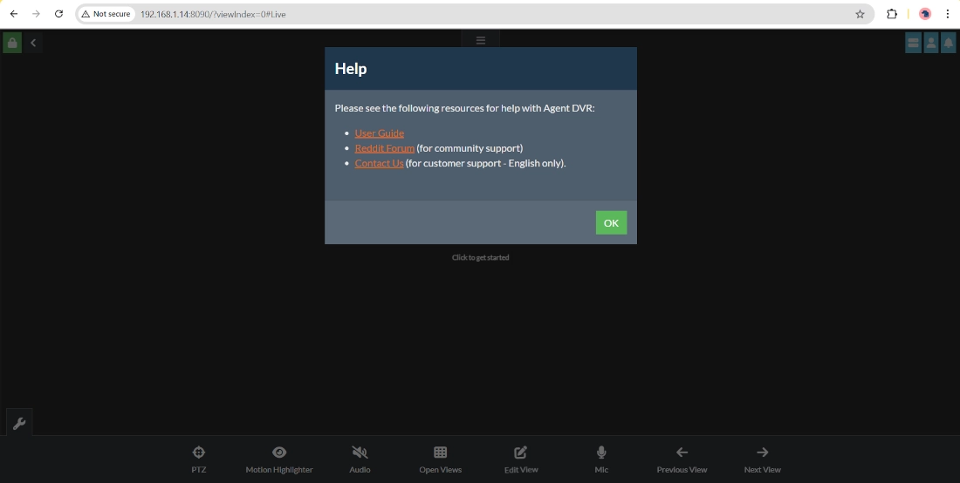The image size is (960, 483).
Task: Toggle Motion Highlighter eye
Action: coord(279,459)
